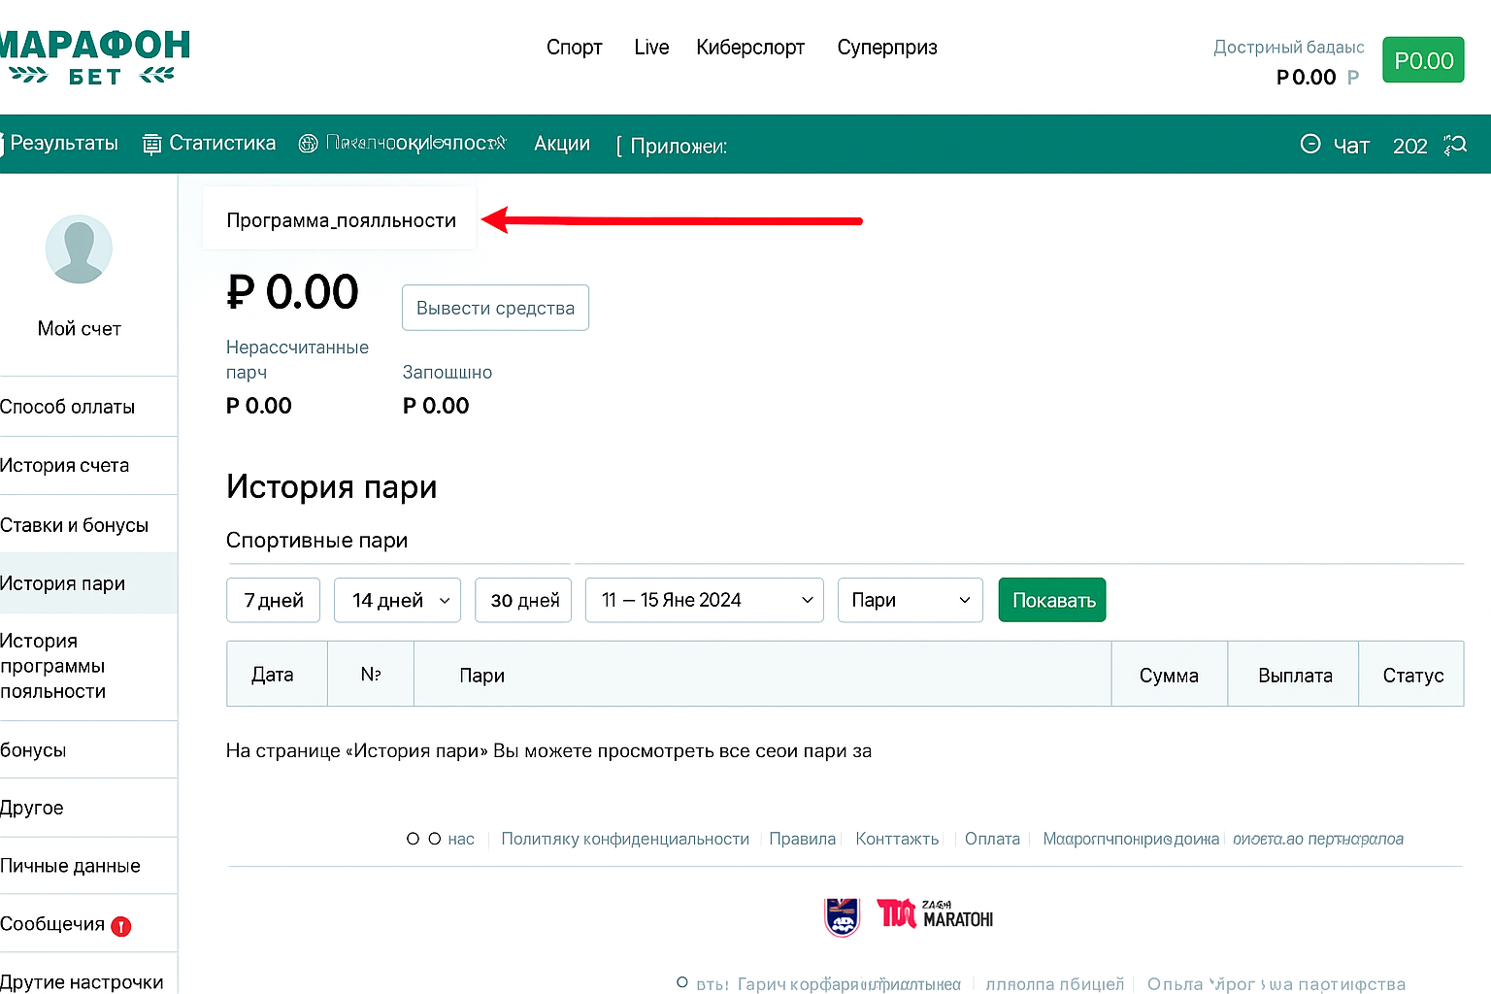
Task: Click the Приложения bracket icon
Action: point(619,145)
